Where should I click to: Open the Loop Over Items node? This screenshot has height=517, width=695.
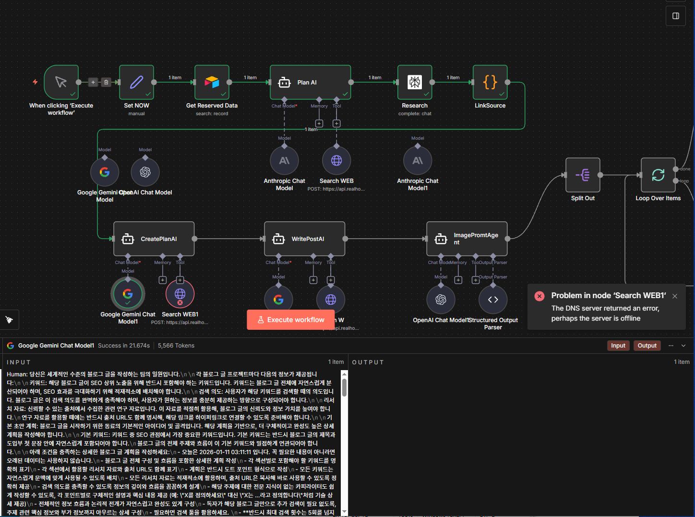pyautogui.click(x=658, y=175)
